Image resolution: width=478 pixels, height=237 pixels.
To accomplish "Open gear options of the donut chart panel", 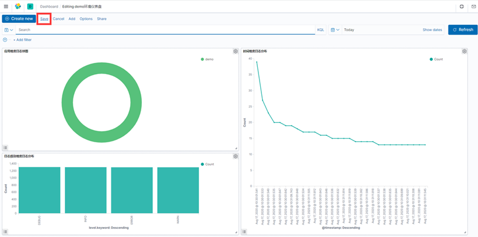I will (x=235, y=52).
